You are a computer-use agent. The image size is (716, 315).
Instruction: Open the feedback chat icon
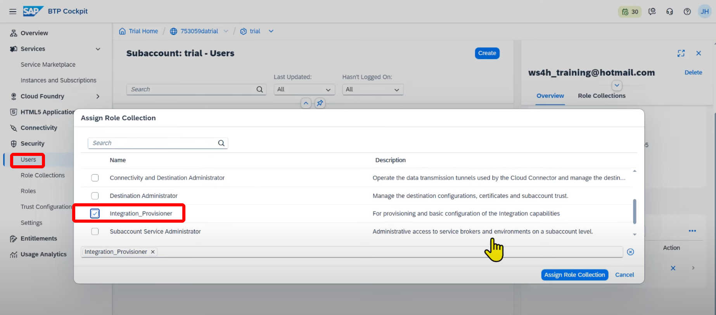pyautogui.click(x=652, y=12)
